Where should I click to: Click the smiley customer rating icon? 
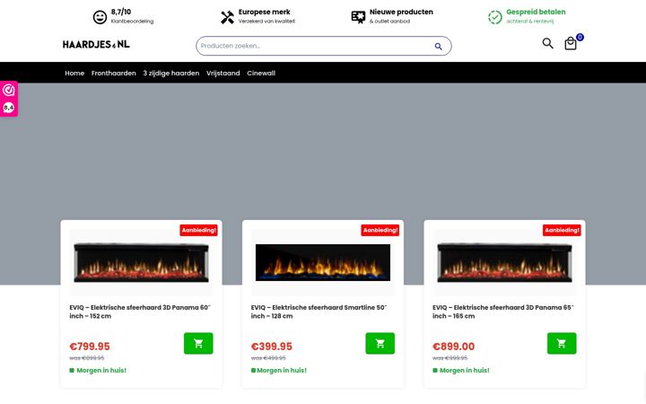(100, 17)
